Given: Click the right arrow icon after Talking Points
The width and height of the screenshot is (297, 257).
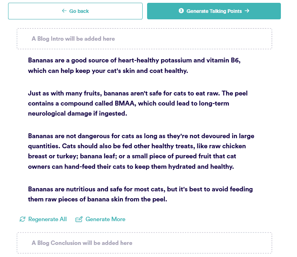Looking at the screenshot, I should [x=247, y=11].
